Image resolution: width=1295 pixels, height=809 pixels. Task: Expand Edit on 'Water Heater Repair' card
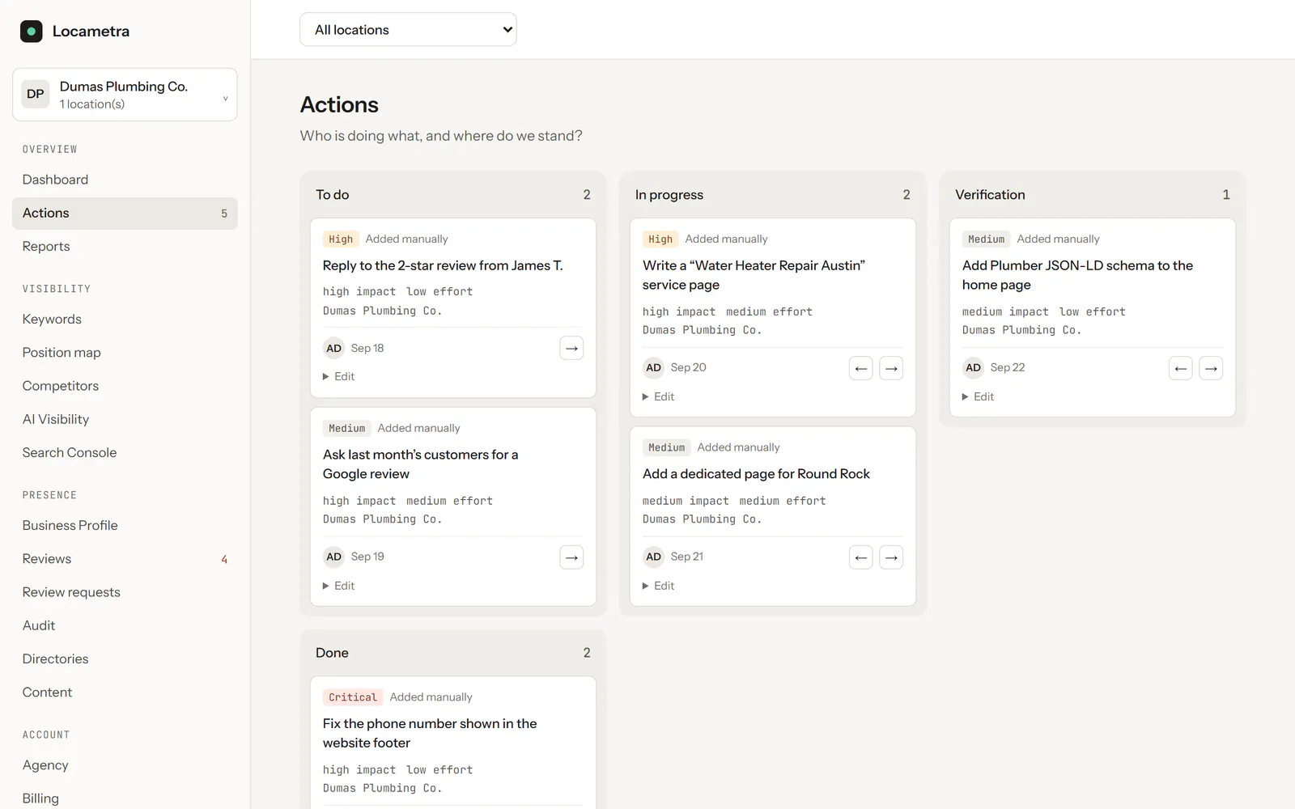(659, 396)
